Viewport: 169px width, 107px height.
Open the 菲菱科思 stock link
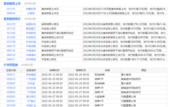(x=31, y=9)
